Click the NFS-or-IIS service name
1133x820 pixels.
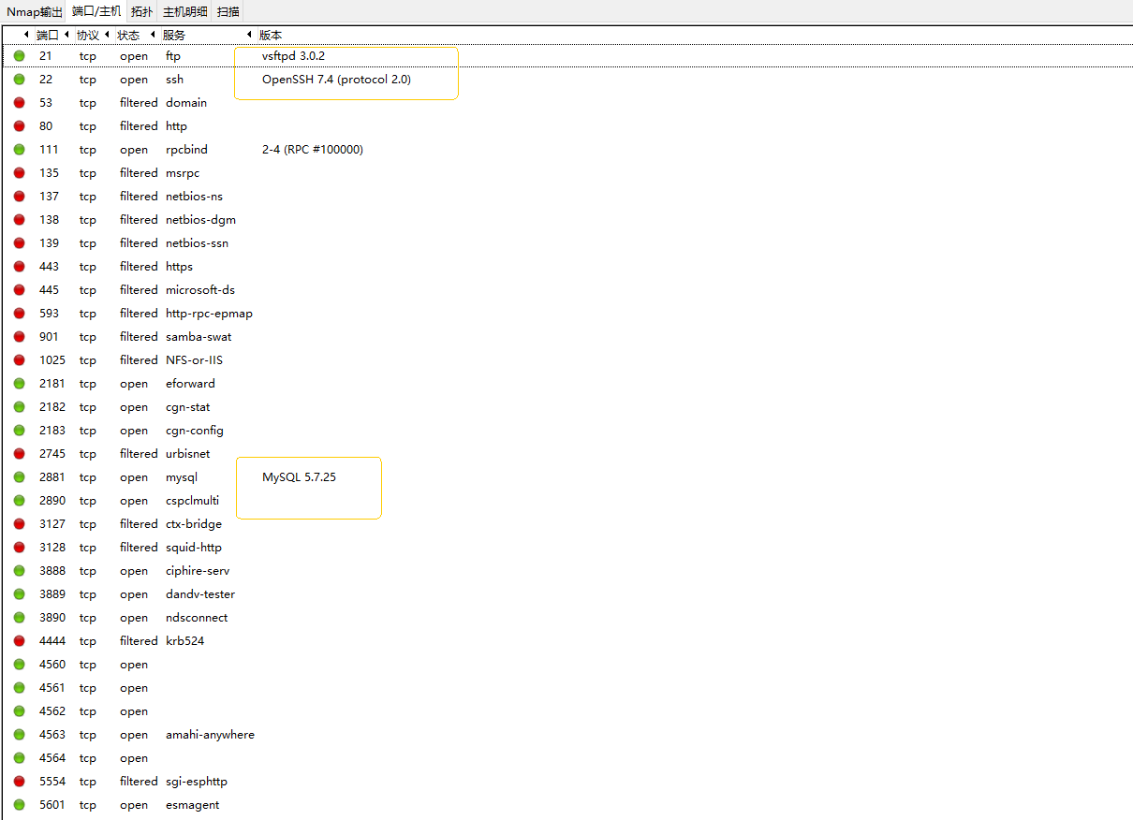[194, 360]
